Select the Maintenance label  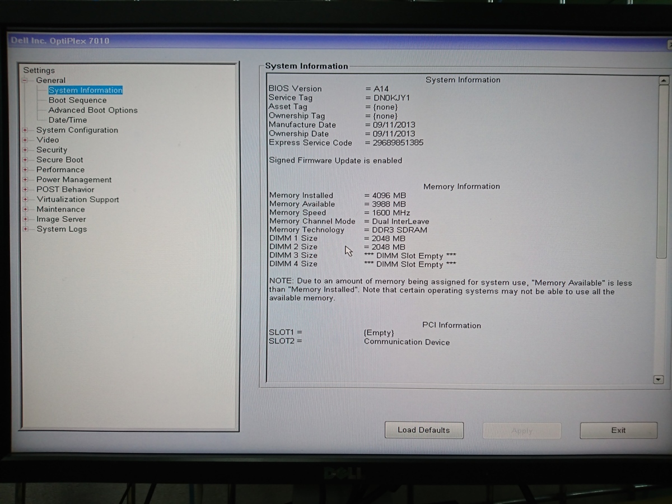coord(60,209)
